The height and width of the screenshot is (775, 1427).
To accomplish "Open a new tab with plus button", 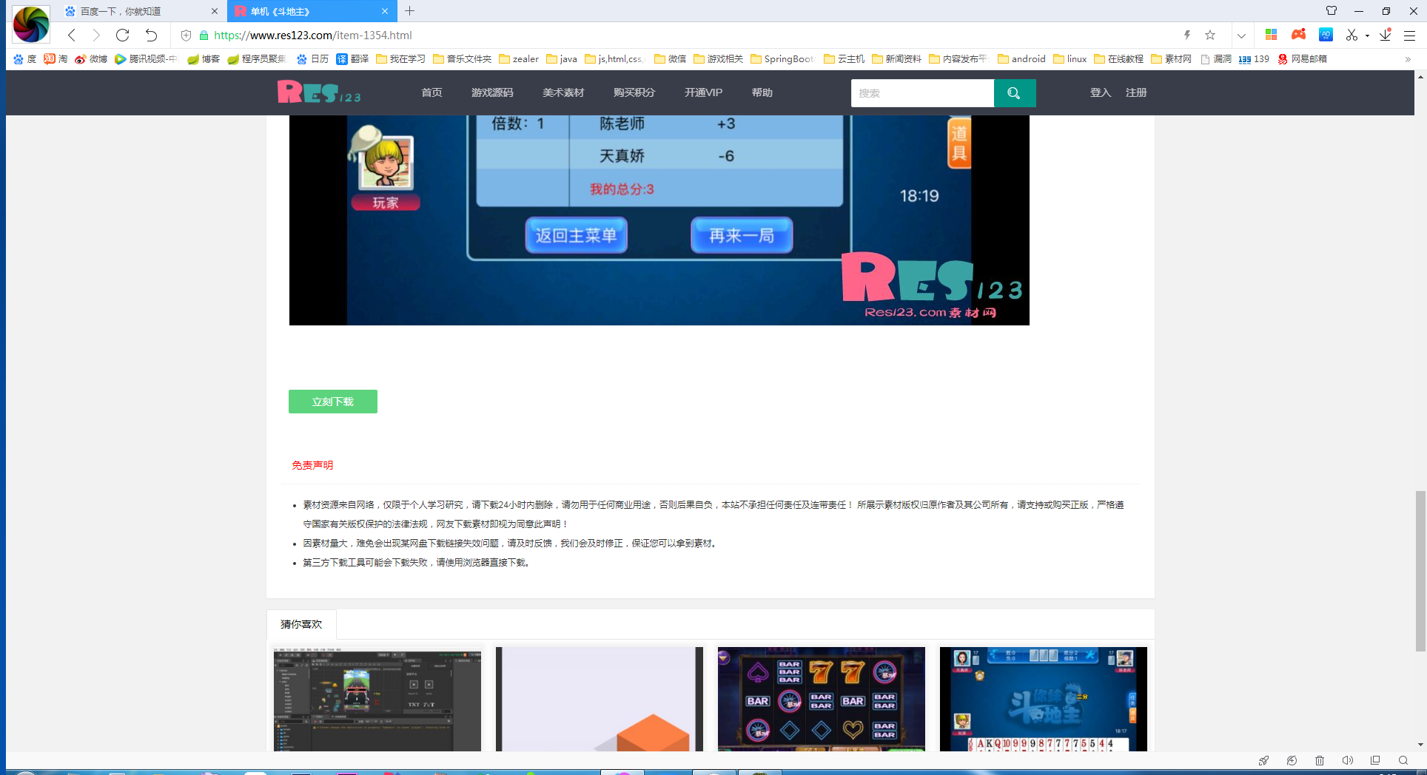I will [409, 11].
